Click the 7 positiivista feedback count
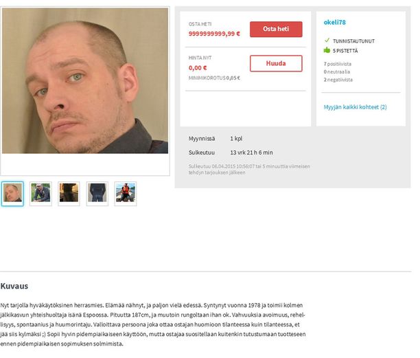The width and height of the screenshot is (420, 358). click(338, 64)
